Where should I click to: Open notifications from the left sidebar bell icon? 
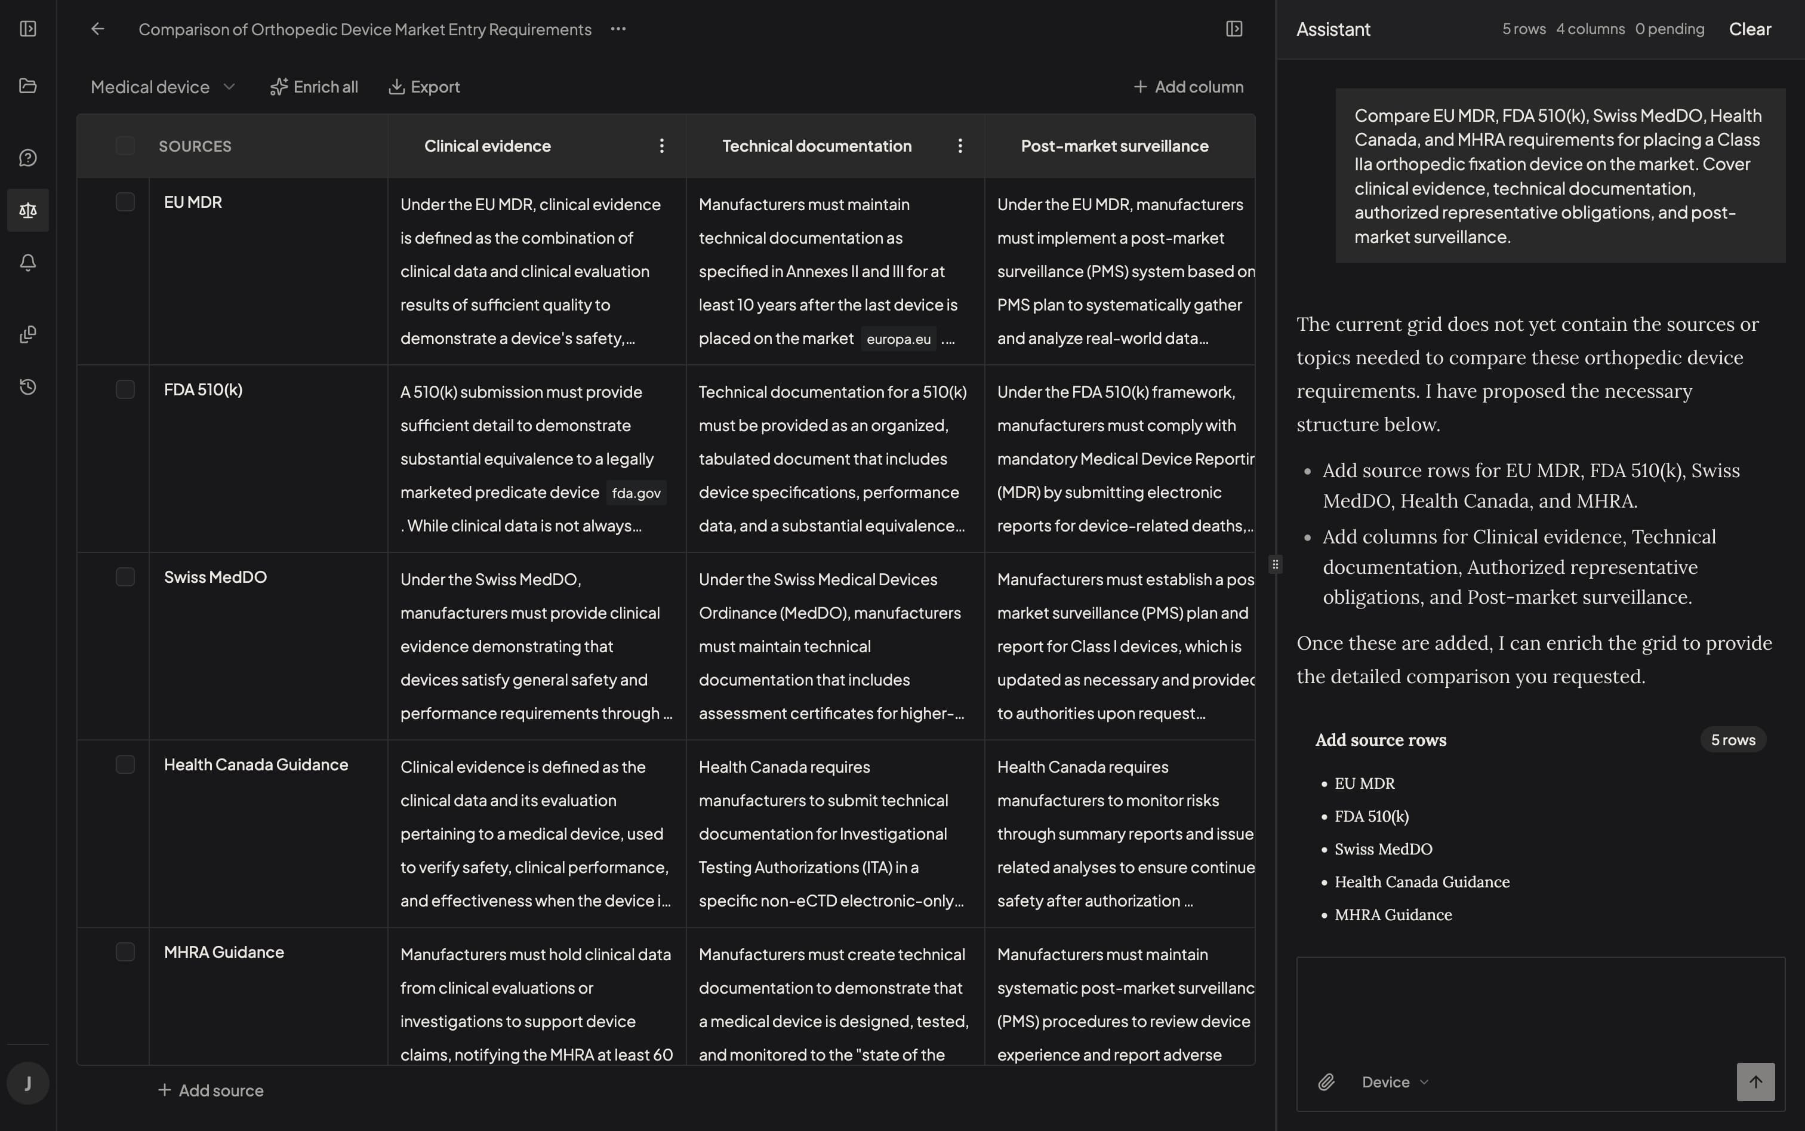27,263
